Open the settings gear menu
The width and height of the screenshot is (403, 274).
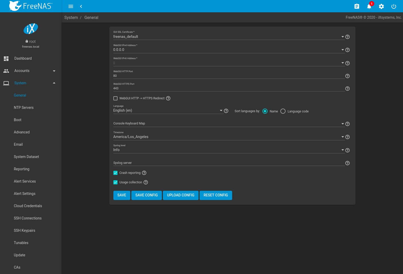tap(381, 6)
